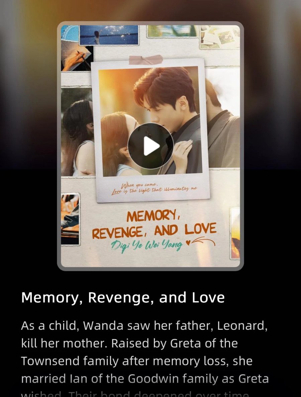Viewport: 301px width, 397px height.
Task: Click the man in gray suit side photo
Action: (x=223, y=118)
